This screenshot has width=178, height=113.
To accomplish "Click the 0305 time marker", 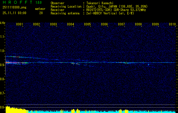I will pos(87,25).
